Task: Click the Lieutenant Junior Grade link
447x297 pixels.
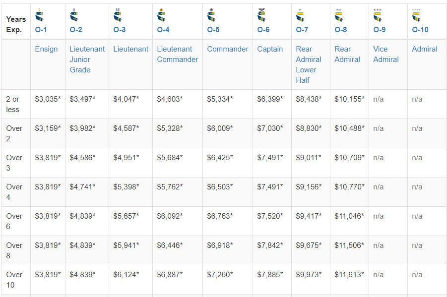Action: [x=87, y=59]
